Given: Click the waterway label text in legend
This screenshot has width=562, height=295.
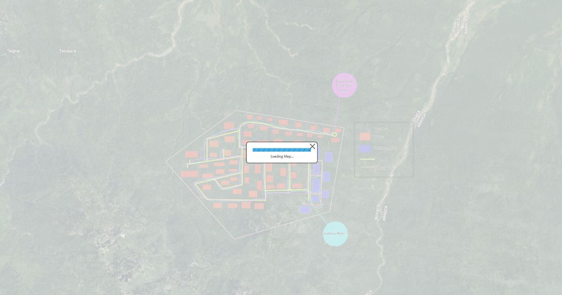Looking at the screenshot, I should coord(385,167).
